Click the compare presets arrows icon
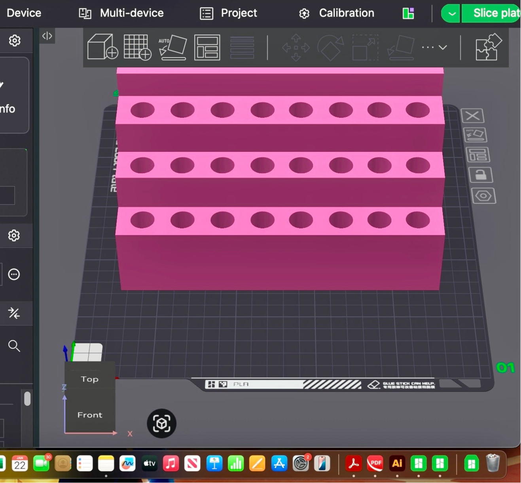The image size is (521, 483). [14, 313]
